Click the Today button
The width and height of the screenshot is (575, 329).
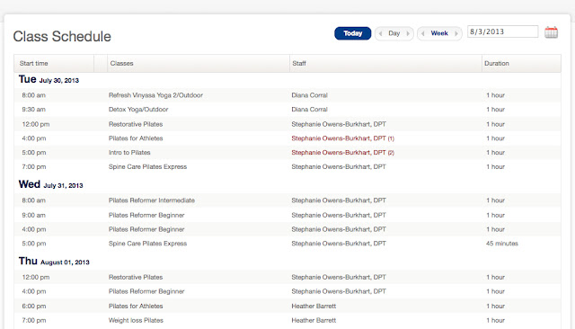pos(353,33)
